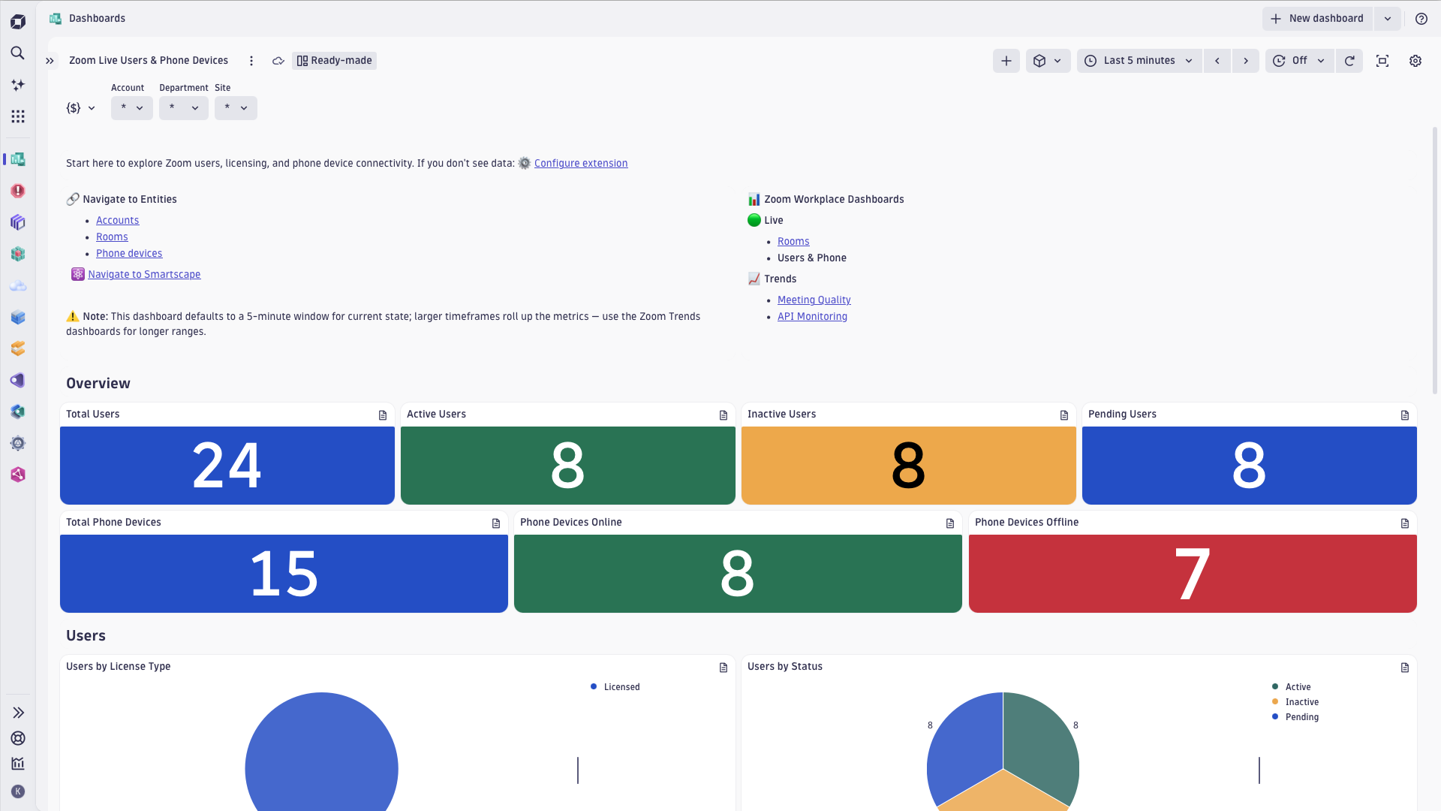1441x811 pixels.
Task: Open the Meeting Quality trends link
Action: (814, 300)
